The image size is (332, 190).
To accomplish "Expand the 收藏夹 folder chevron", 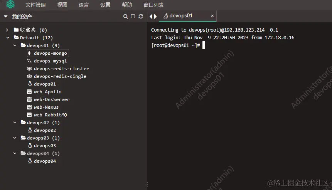I will pyautogui.click(x=7, y=30).
